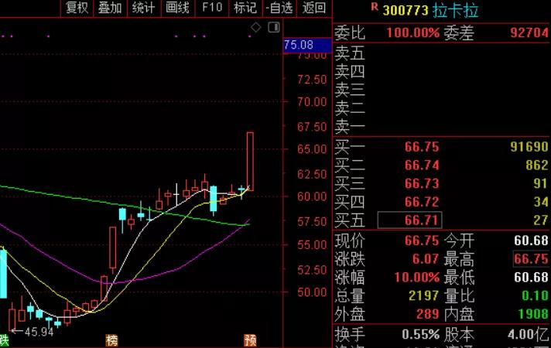Select 买四 price 66.72
551x348 pixels.
(x=422, y=202)
